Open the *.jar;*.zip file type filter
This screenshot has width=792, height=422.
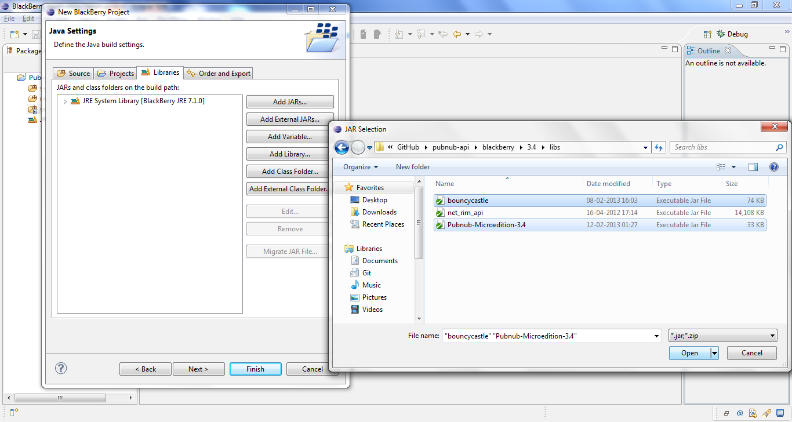point(722,335)
